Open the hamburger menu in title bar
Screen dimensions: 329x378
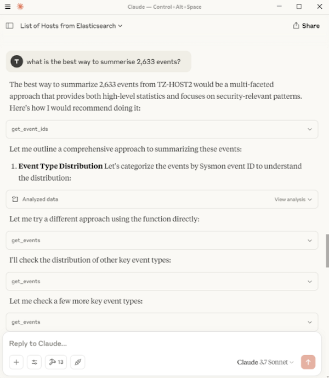8,7
